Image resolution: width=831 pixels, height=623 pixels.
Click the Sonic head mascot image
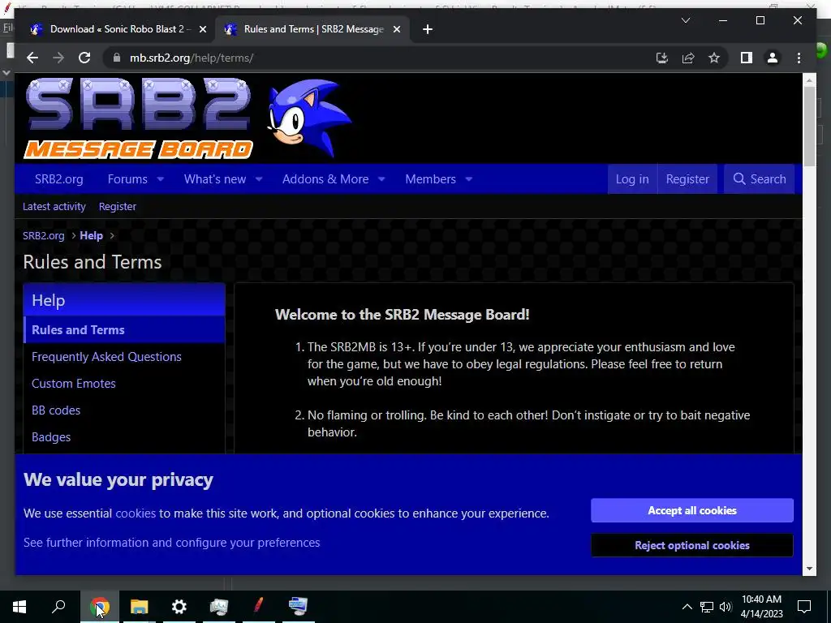309,118
